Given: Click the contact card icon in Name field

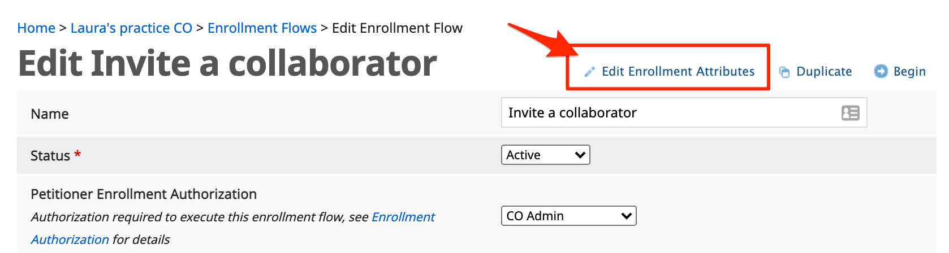Looking at the screenshot, I should tap(850, 113).
